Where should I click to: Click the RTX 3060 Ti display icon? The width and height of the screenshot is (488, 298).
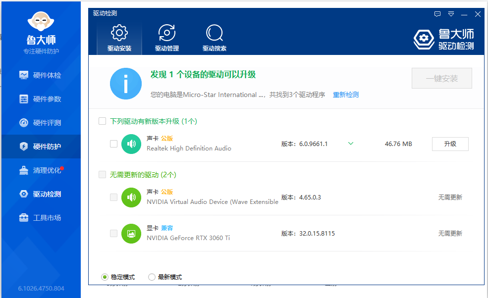click(131, 233)
